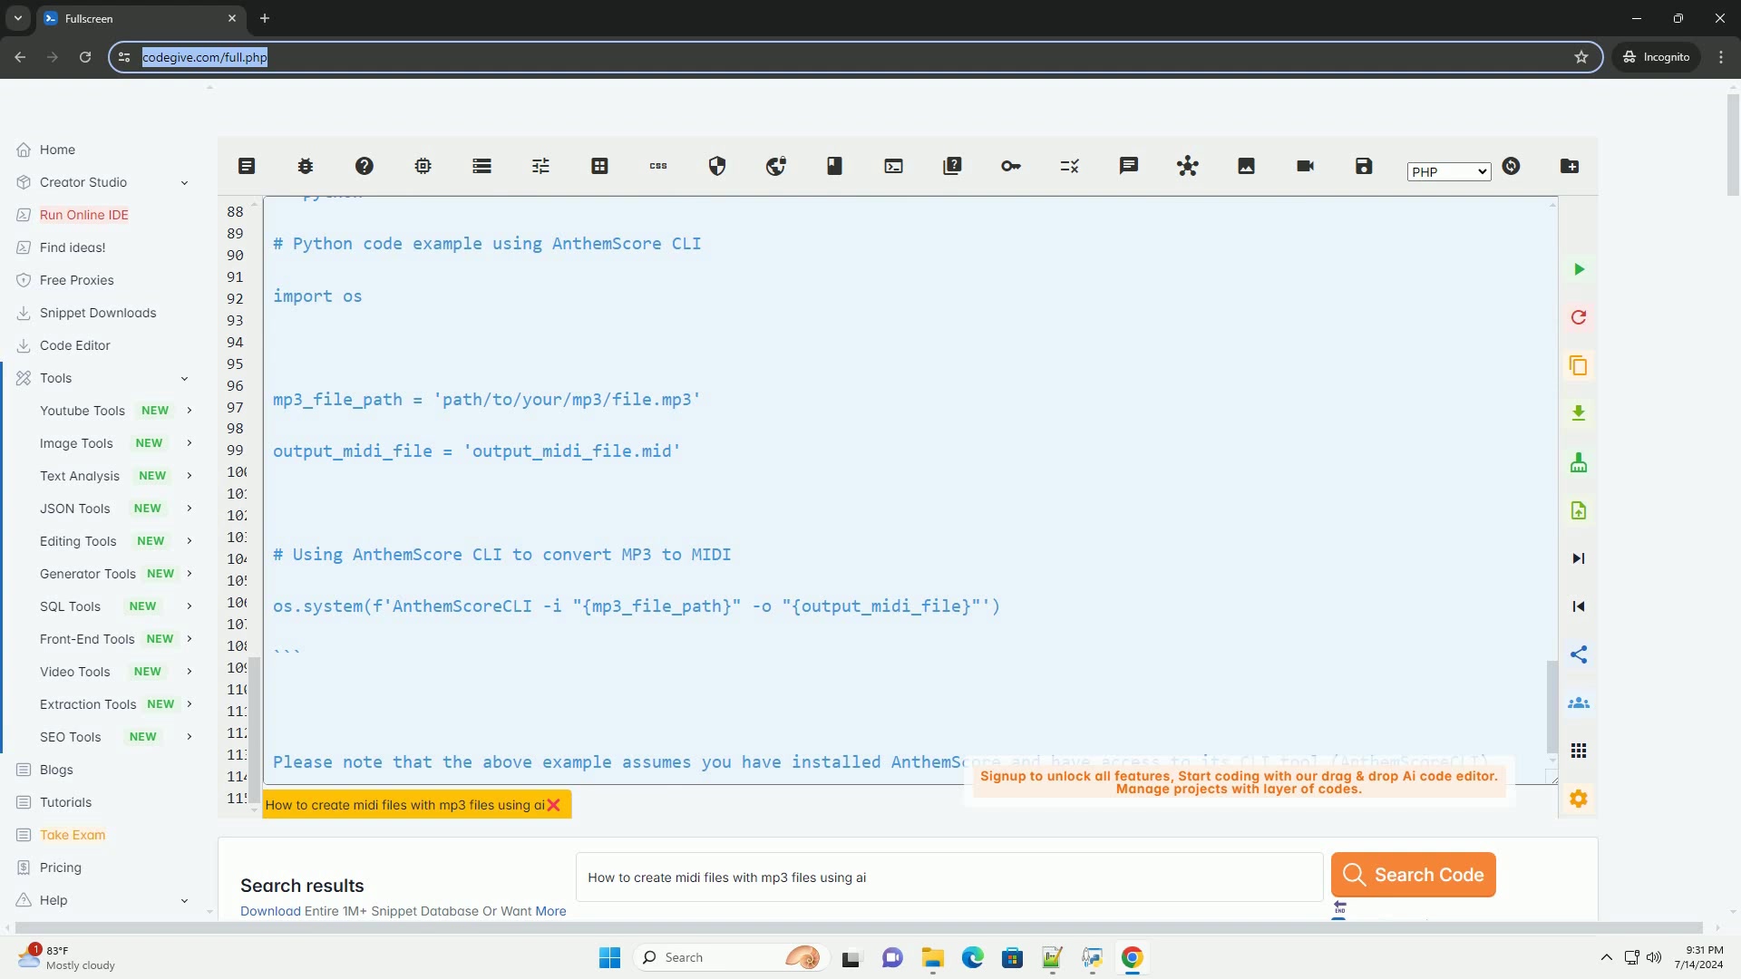1741x979 pixels.
Task: Click the Search Code button
Action: pos(1413,875)
